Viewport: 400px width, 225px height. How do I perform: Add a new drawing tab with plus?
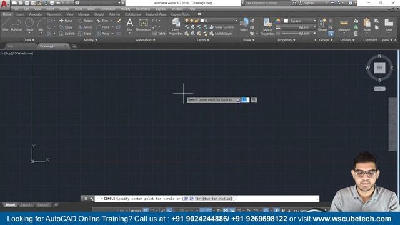pos(74,46)
